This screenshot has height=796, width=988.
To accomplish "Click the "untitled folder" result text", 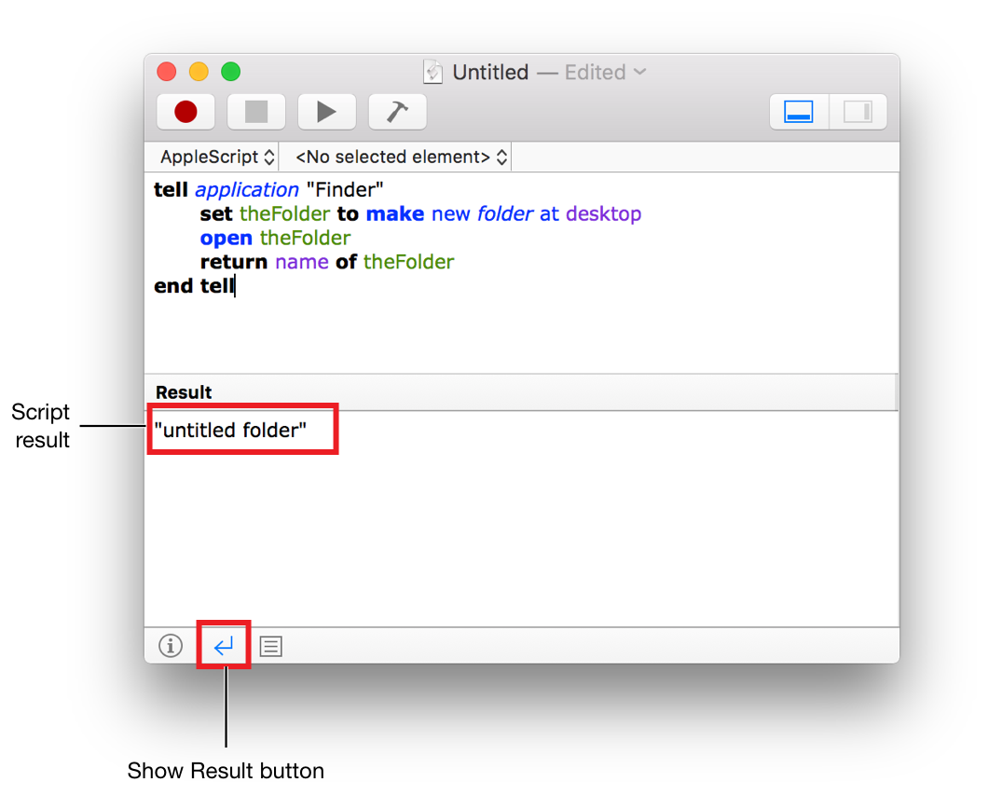I will [230, 430].
